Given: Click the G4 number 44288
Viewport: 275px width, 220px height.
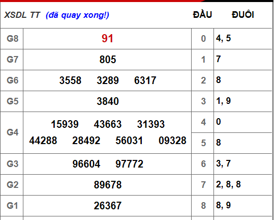Looking at the screenshot, I should [x=43, y=141].
